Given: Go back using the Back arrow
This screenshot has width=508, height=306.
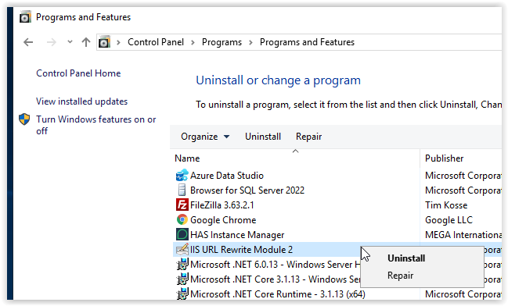Looking at the screenshot, I should click(28, 42).
